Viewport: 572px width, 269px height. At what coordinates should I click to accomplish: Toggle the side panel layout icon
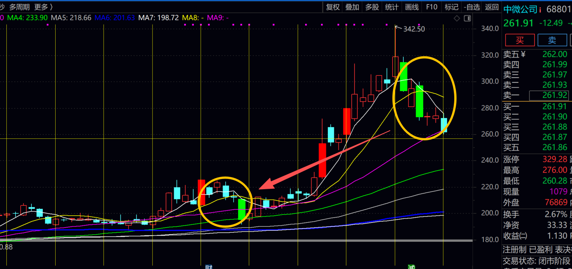click(468, 18)
